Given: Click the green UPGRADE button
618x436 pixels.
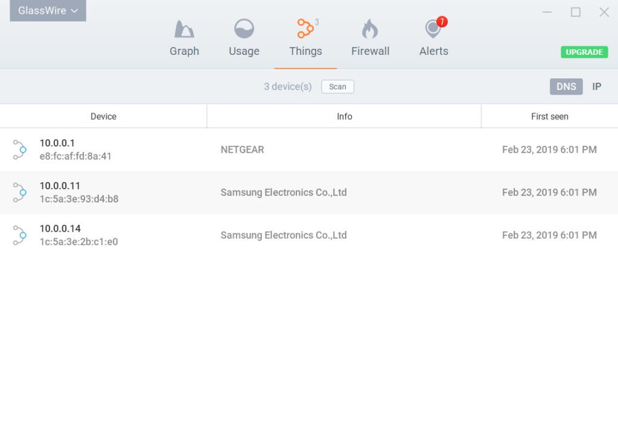Looking at the screenshot, I should (584, 52).
